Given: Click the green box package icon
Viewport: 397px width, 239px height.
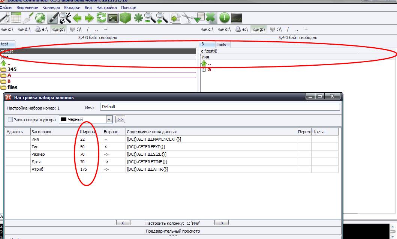Looking at the screenshot, I should pos(125,18).
